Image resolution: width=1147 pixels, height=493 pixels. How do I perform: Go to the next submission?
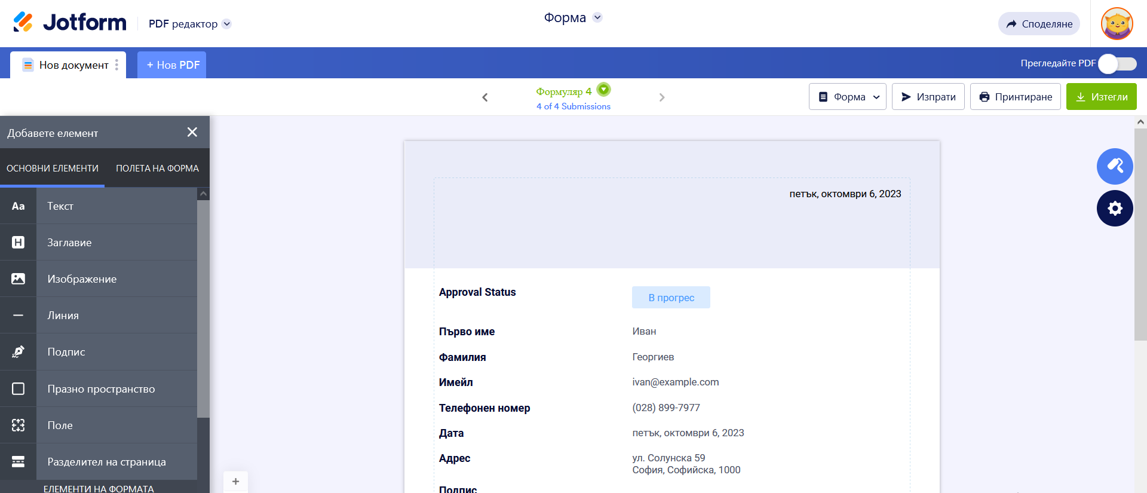tap(662, 97)
